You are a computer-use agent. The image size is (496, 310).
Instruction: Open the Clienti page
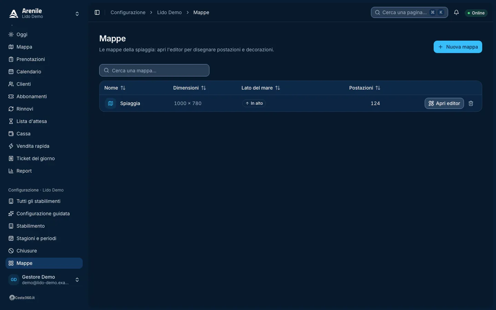click(x=44, y=84)
